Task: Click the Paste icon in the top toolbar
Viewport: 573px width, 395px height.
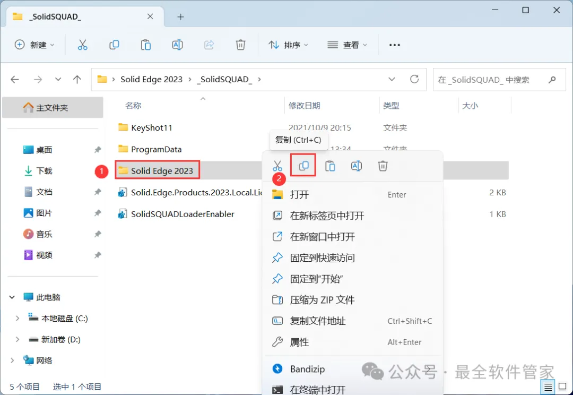Action: pos(146,45)
